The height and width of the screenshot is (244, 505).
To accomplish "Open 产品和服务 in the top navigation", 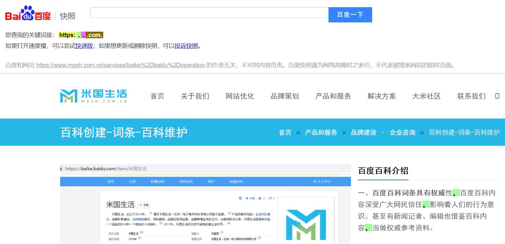I will click(x=333, y=96).
